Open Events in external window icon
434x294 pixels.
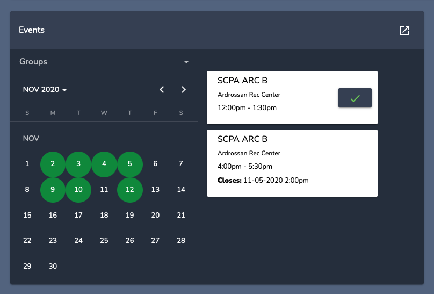404,31
